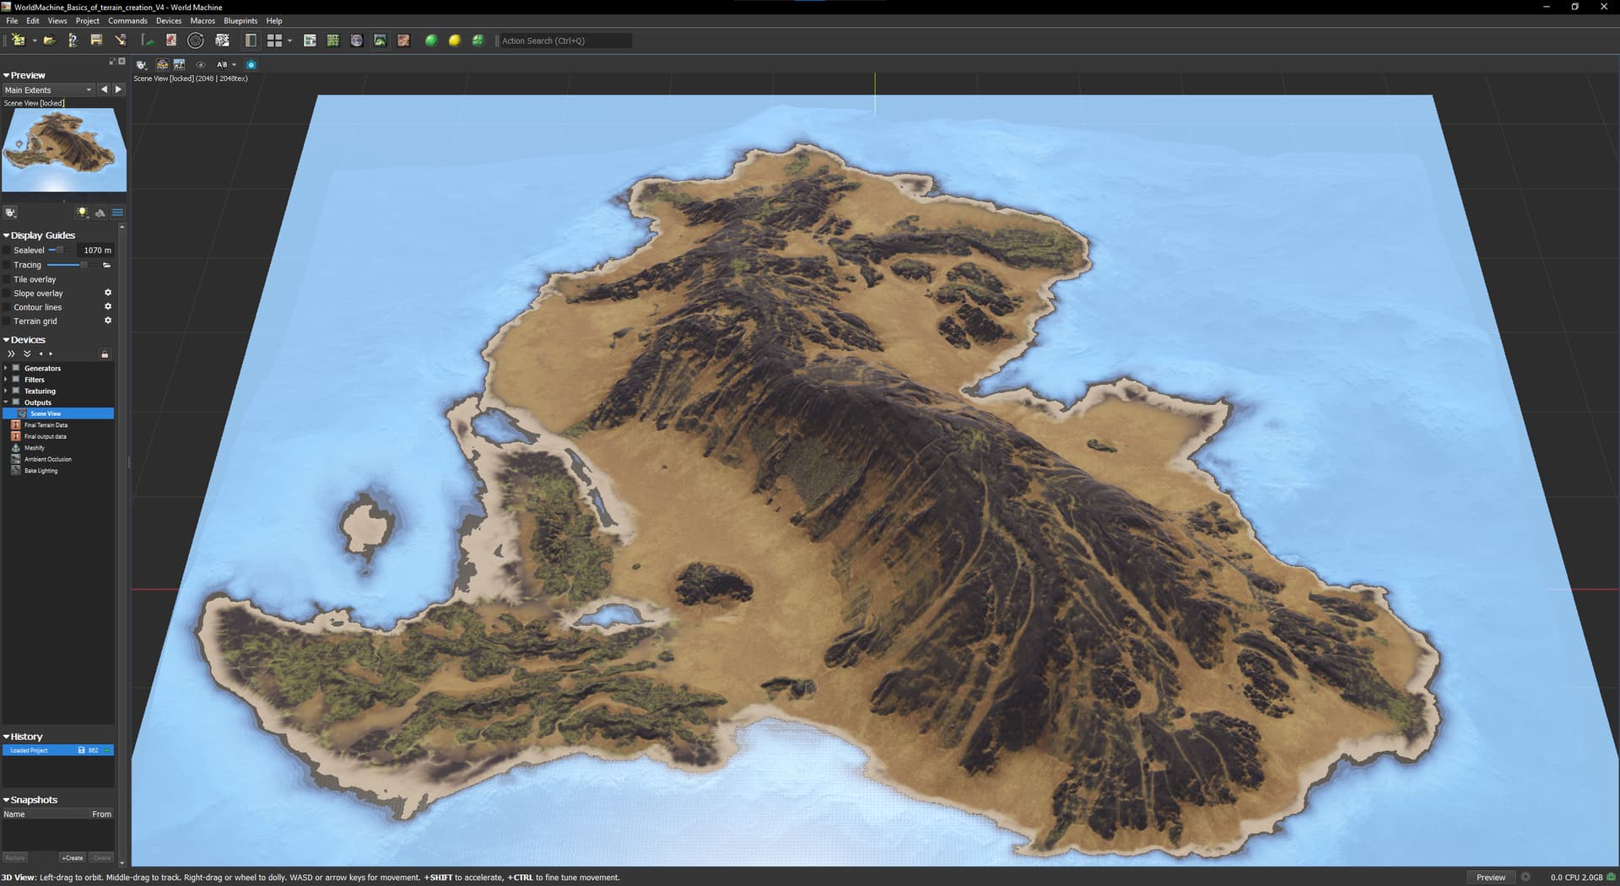Click the blue camera snapshot icon
The image size is (1620, 886).
coord(251,65)
